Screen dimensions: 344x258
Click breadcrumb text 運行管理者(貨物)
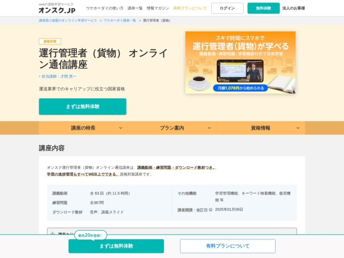click(x=157, y=20)
